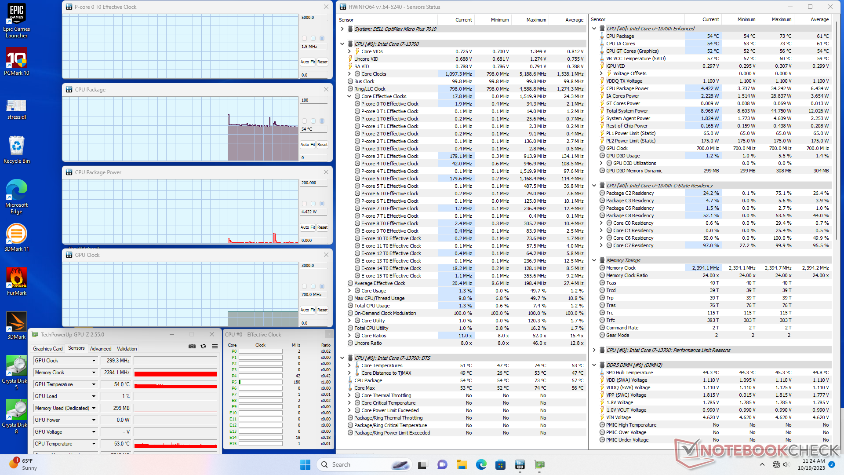Image resolution: width=844 pixels, height=475 pixels.
Task: Click Reset in P-core 0 graph window
Action: click(323, 62)
